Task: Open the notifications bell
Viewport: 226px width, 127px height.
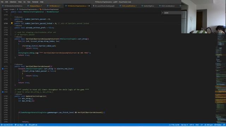Action: coord(224,125)
